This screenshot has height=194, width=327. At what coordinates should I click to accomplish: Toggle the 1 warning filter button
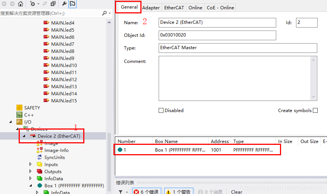[x=179, y=191]
